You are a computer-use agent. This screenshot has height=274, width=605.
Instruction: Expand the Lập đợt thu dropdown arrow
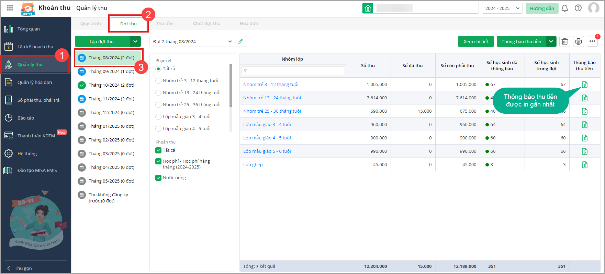tap(135, 41)
